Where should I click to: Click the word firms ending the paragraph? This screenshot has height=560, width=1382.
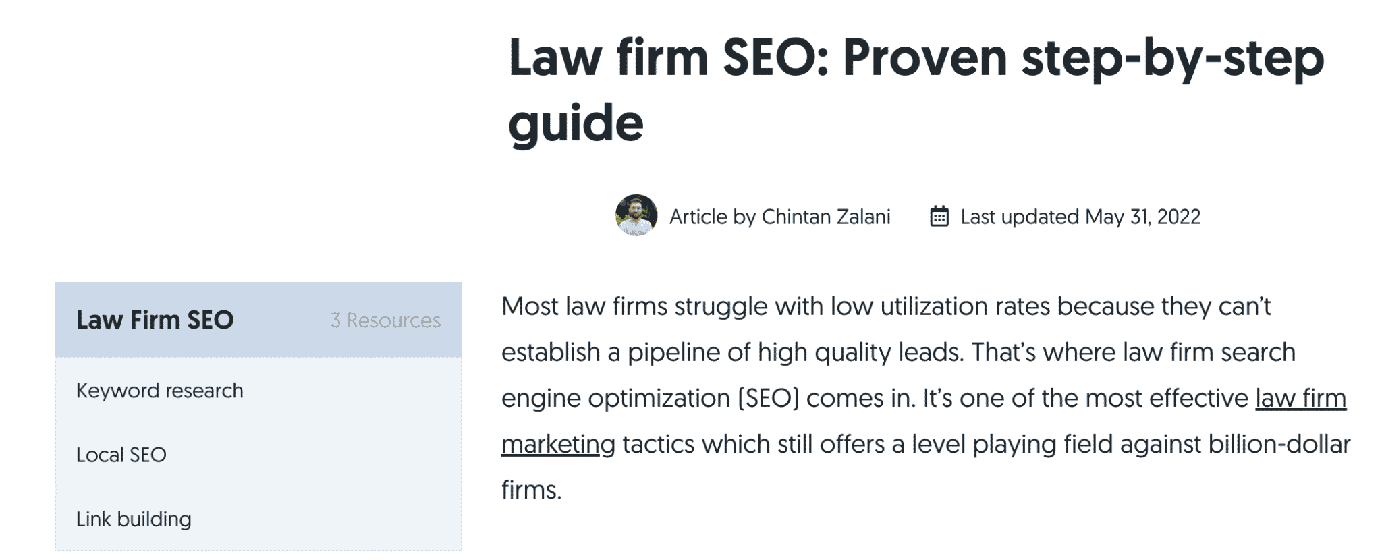coord(531,490)
